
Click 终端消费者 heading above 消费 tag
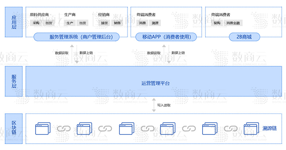click(146, 15)
